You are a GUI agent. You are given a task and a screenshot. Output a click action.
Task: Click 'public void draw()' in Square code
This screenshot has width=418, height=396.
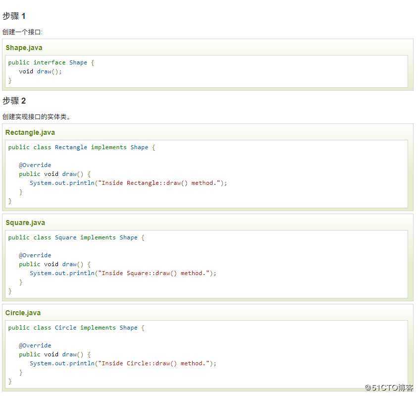pyautogui.click(x=55, y=265)
